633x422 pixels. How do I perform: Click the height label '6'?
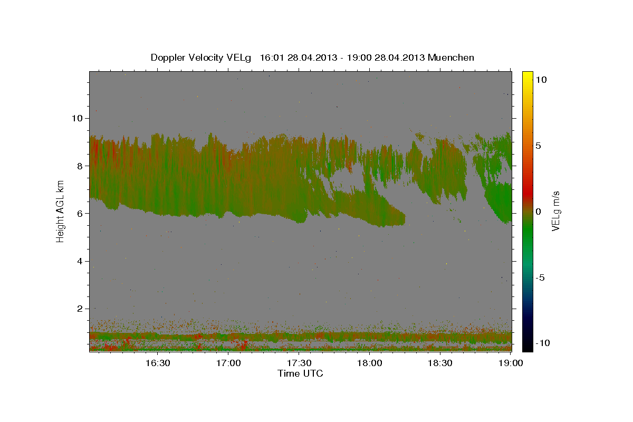(x=80, y=213)
